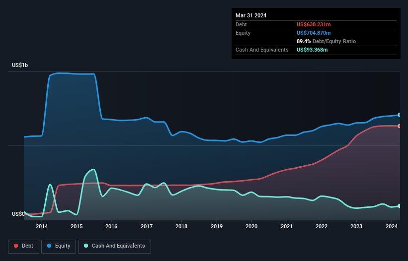The height and width of the screenshot is (261, 408).
Task: Select the 2024 x-axis label
Action: (x=391, y=226)
